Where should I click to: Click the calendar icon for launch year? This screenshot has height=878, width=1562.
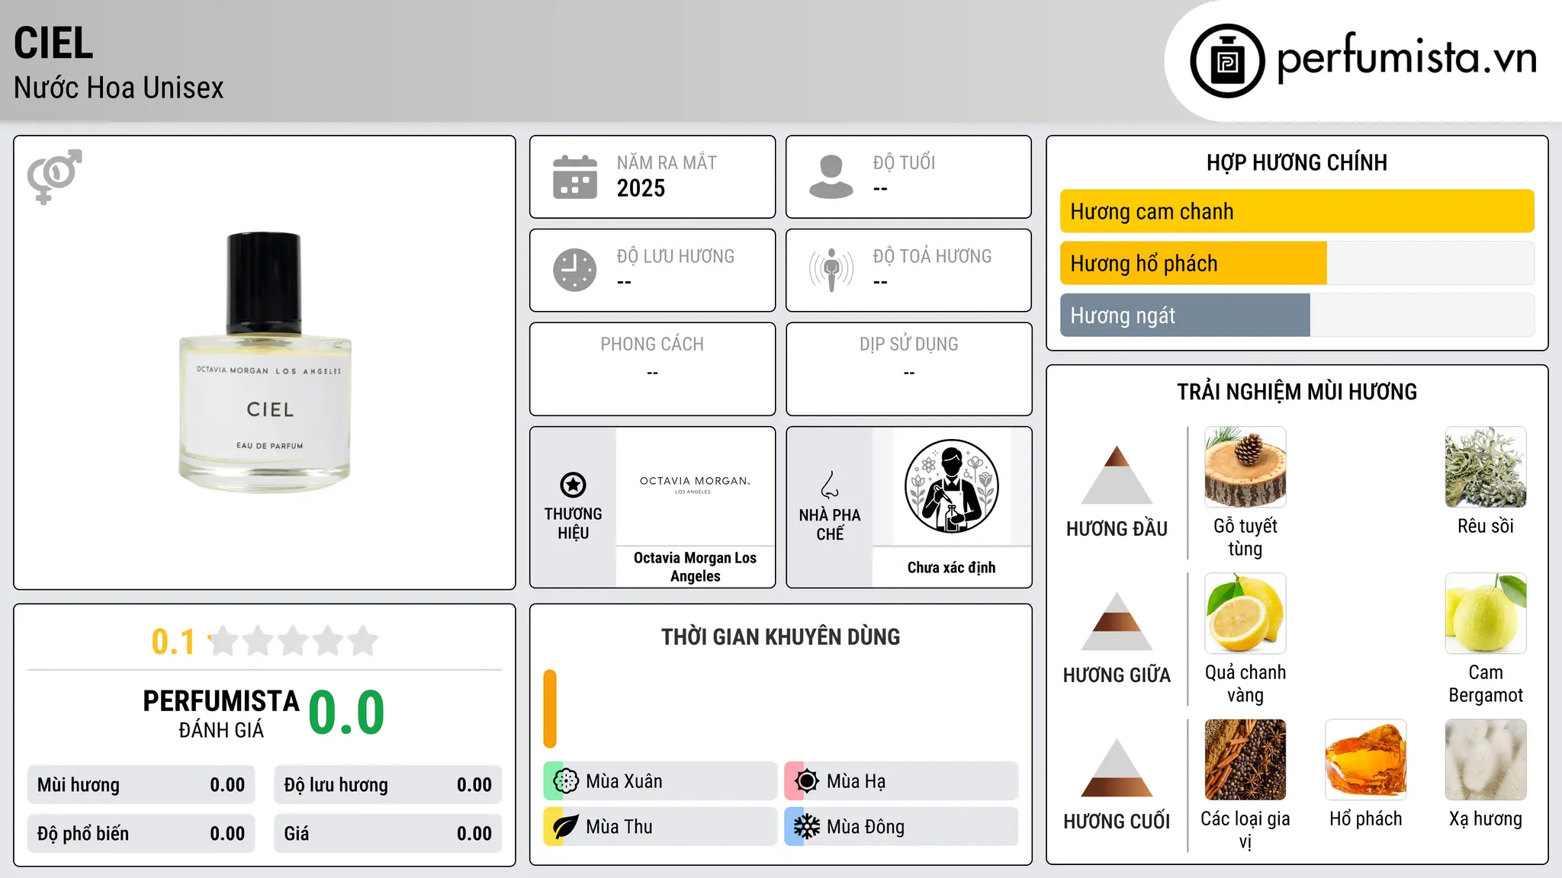tap(575, 177)
